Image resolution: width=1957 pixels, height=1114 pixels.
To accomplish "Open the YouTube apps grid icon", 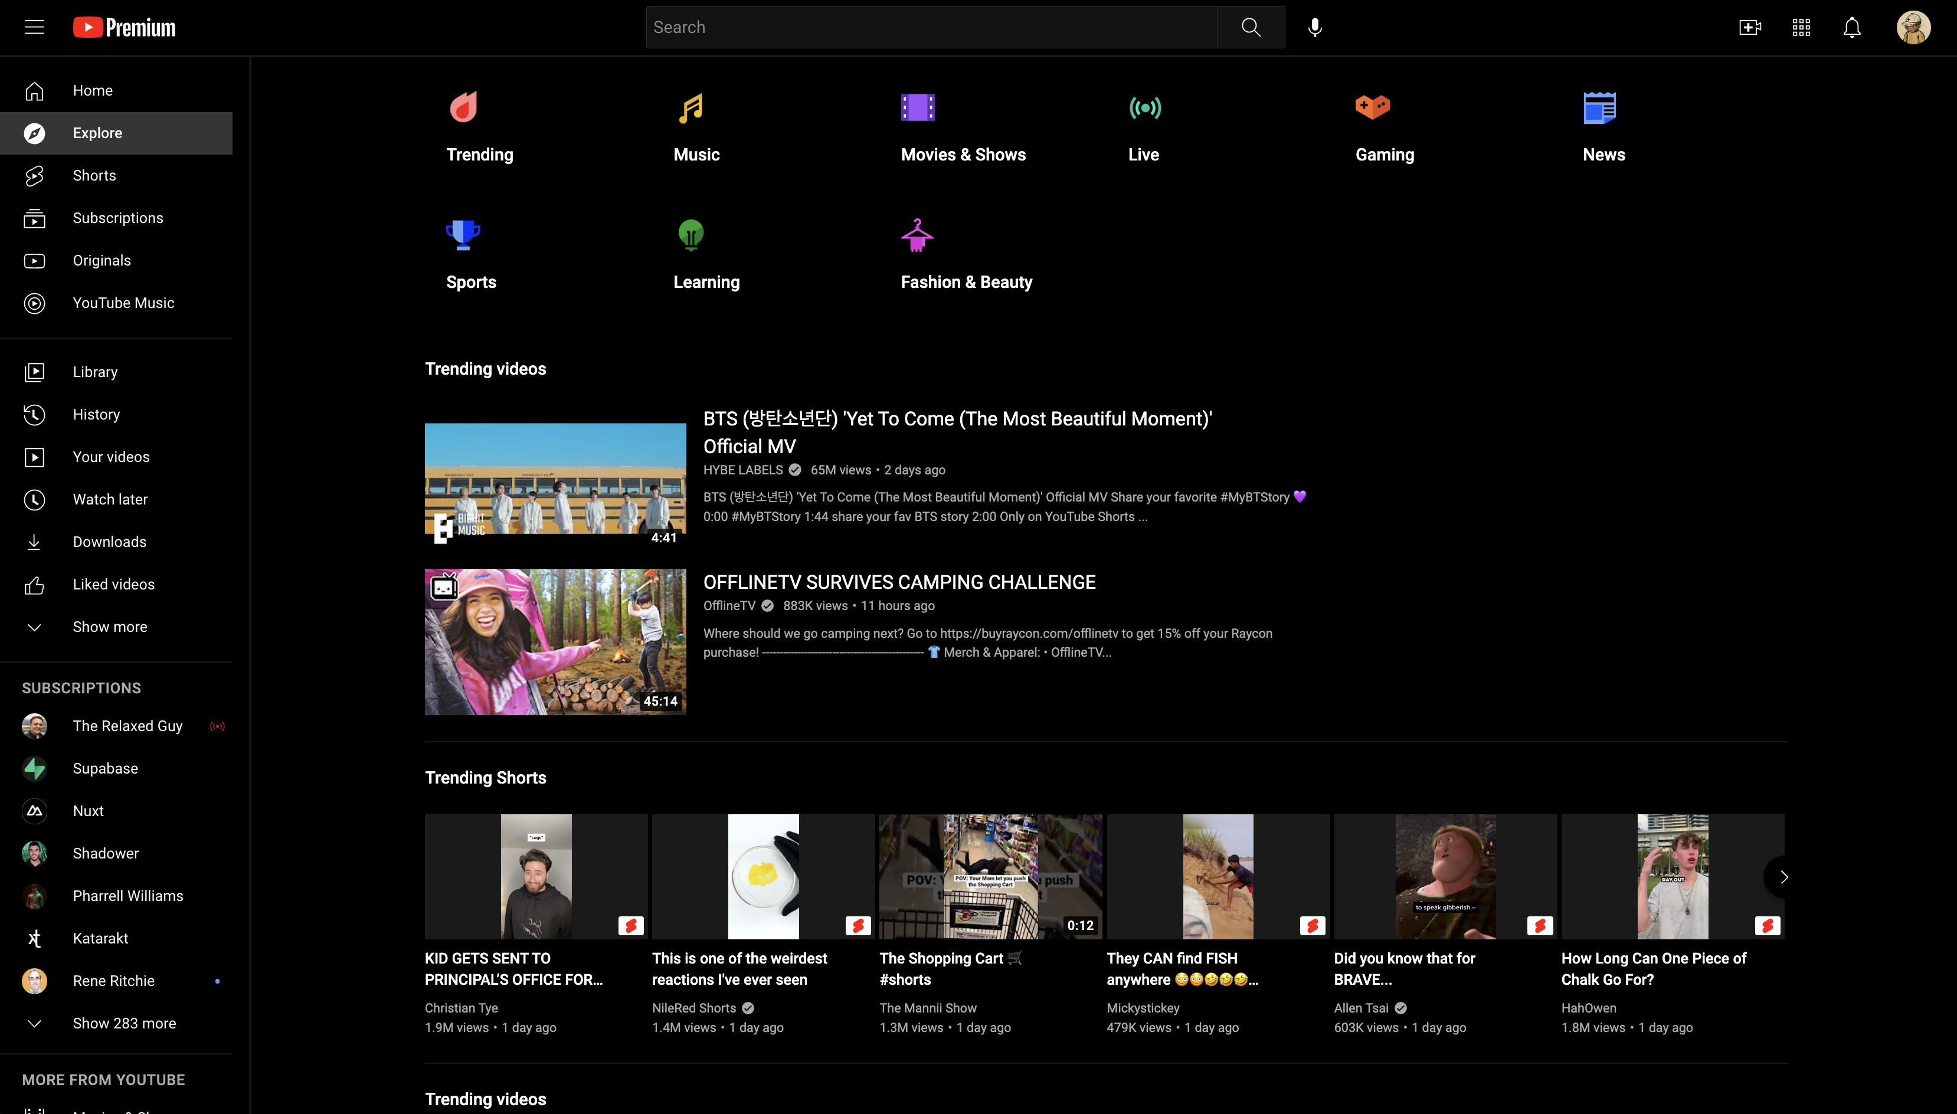I will (1801, 27).
